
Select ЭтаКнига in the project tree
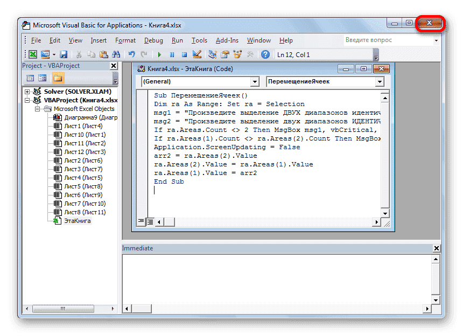(x=77, y=221)
